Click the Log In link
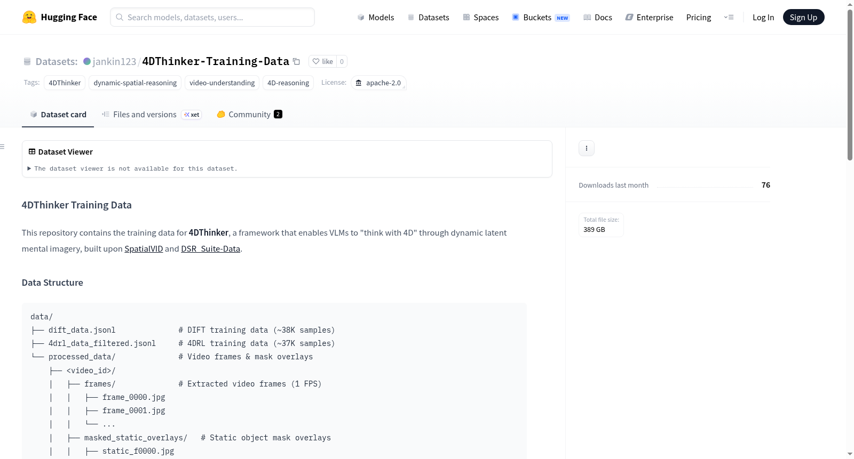The width and height of the screenshot is (854, 459). (x=763, y=18)
